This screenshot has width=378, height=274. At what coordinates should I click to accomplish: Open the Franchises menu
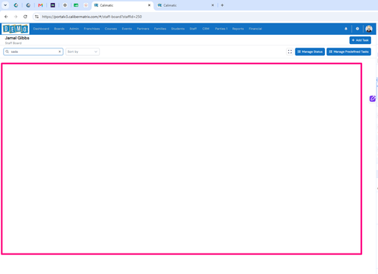coord(91,29)
